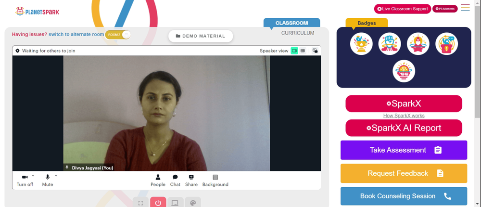Viewport: 481px width, 207px height.
Task: Click the PlanetSpark logo
Action: click(37, 12)
